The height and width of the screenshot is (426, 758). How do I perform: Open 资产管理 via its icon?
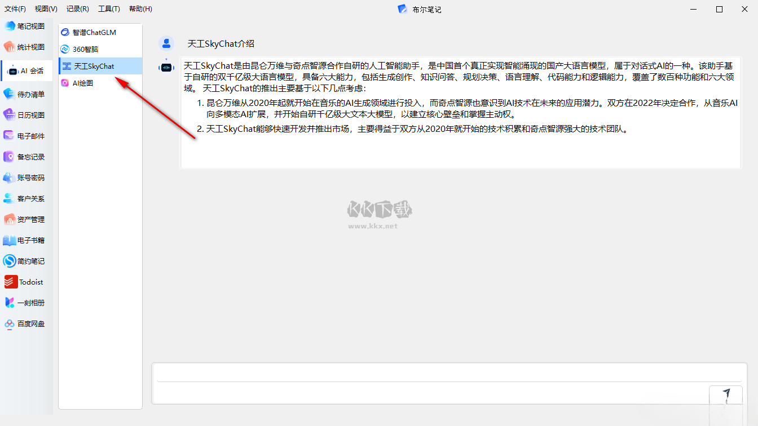pyautogui.click(x=10, y=219)
